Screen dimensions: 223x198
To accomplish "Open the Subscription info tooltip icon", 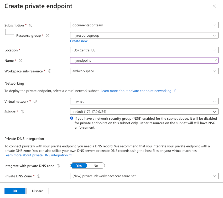I will pyautogui.click(x=31, y=25).
